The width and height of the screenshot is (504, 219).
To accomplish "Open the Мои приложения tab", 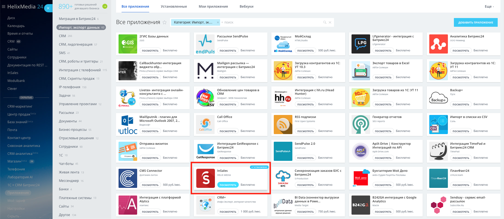I will (x=213, y=7).
